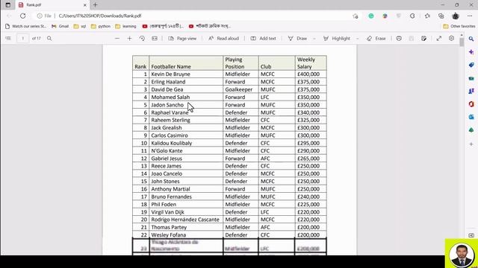Open the sidebar Shopping tag icon

(471, 65)
